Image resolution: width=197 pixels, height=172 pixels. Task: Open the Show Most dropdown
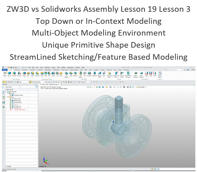tap(12, 87)
